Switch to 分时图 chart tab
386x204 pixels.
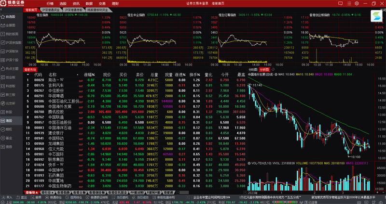(x=253, y=70)
